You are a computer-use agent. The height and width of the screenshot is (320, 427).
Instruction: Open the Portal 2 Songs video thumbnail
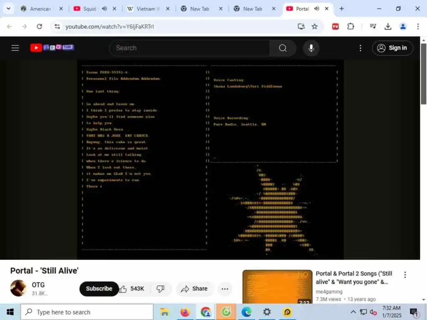coord(277,287)
